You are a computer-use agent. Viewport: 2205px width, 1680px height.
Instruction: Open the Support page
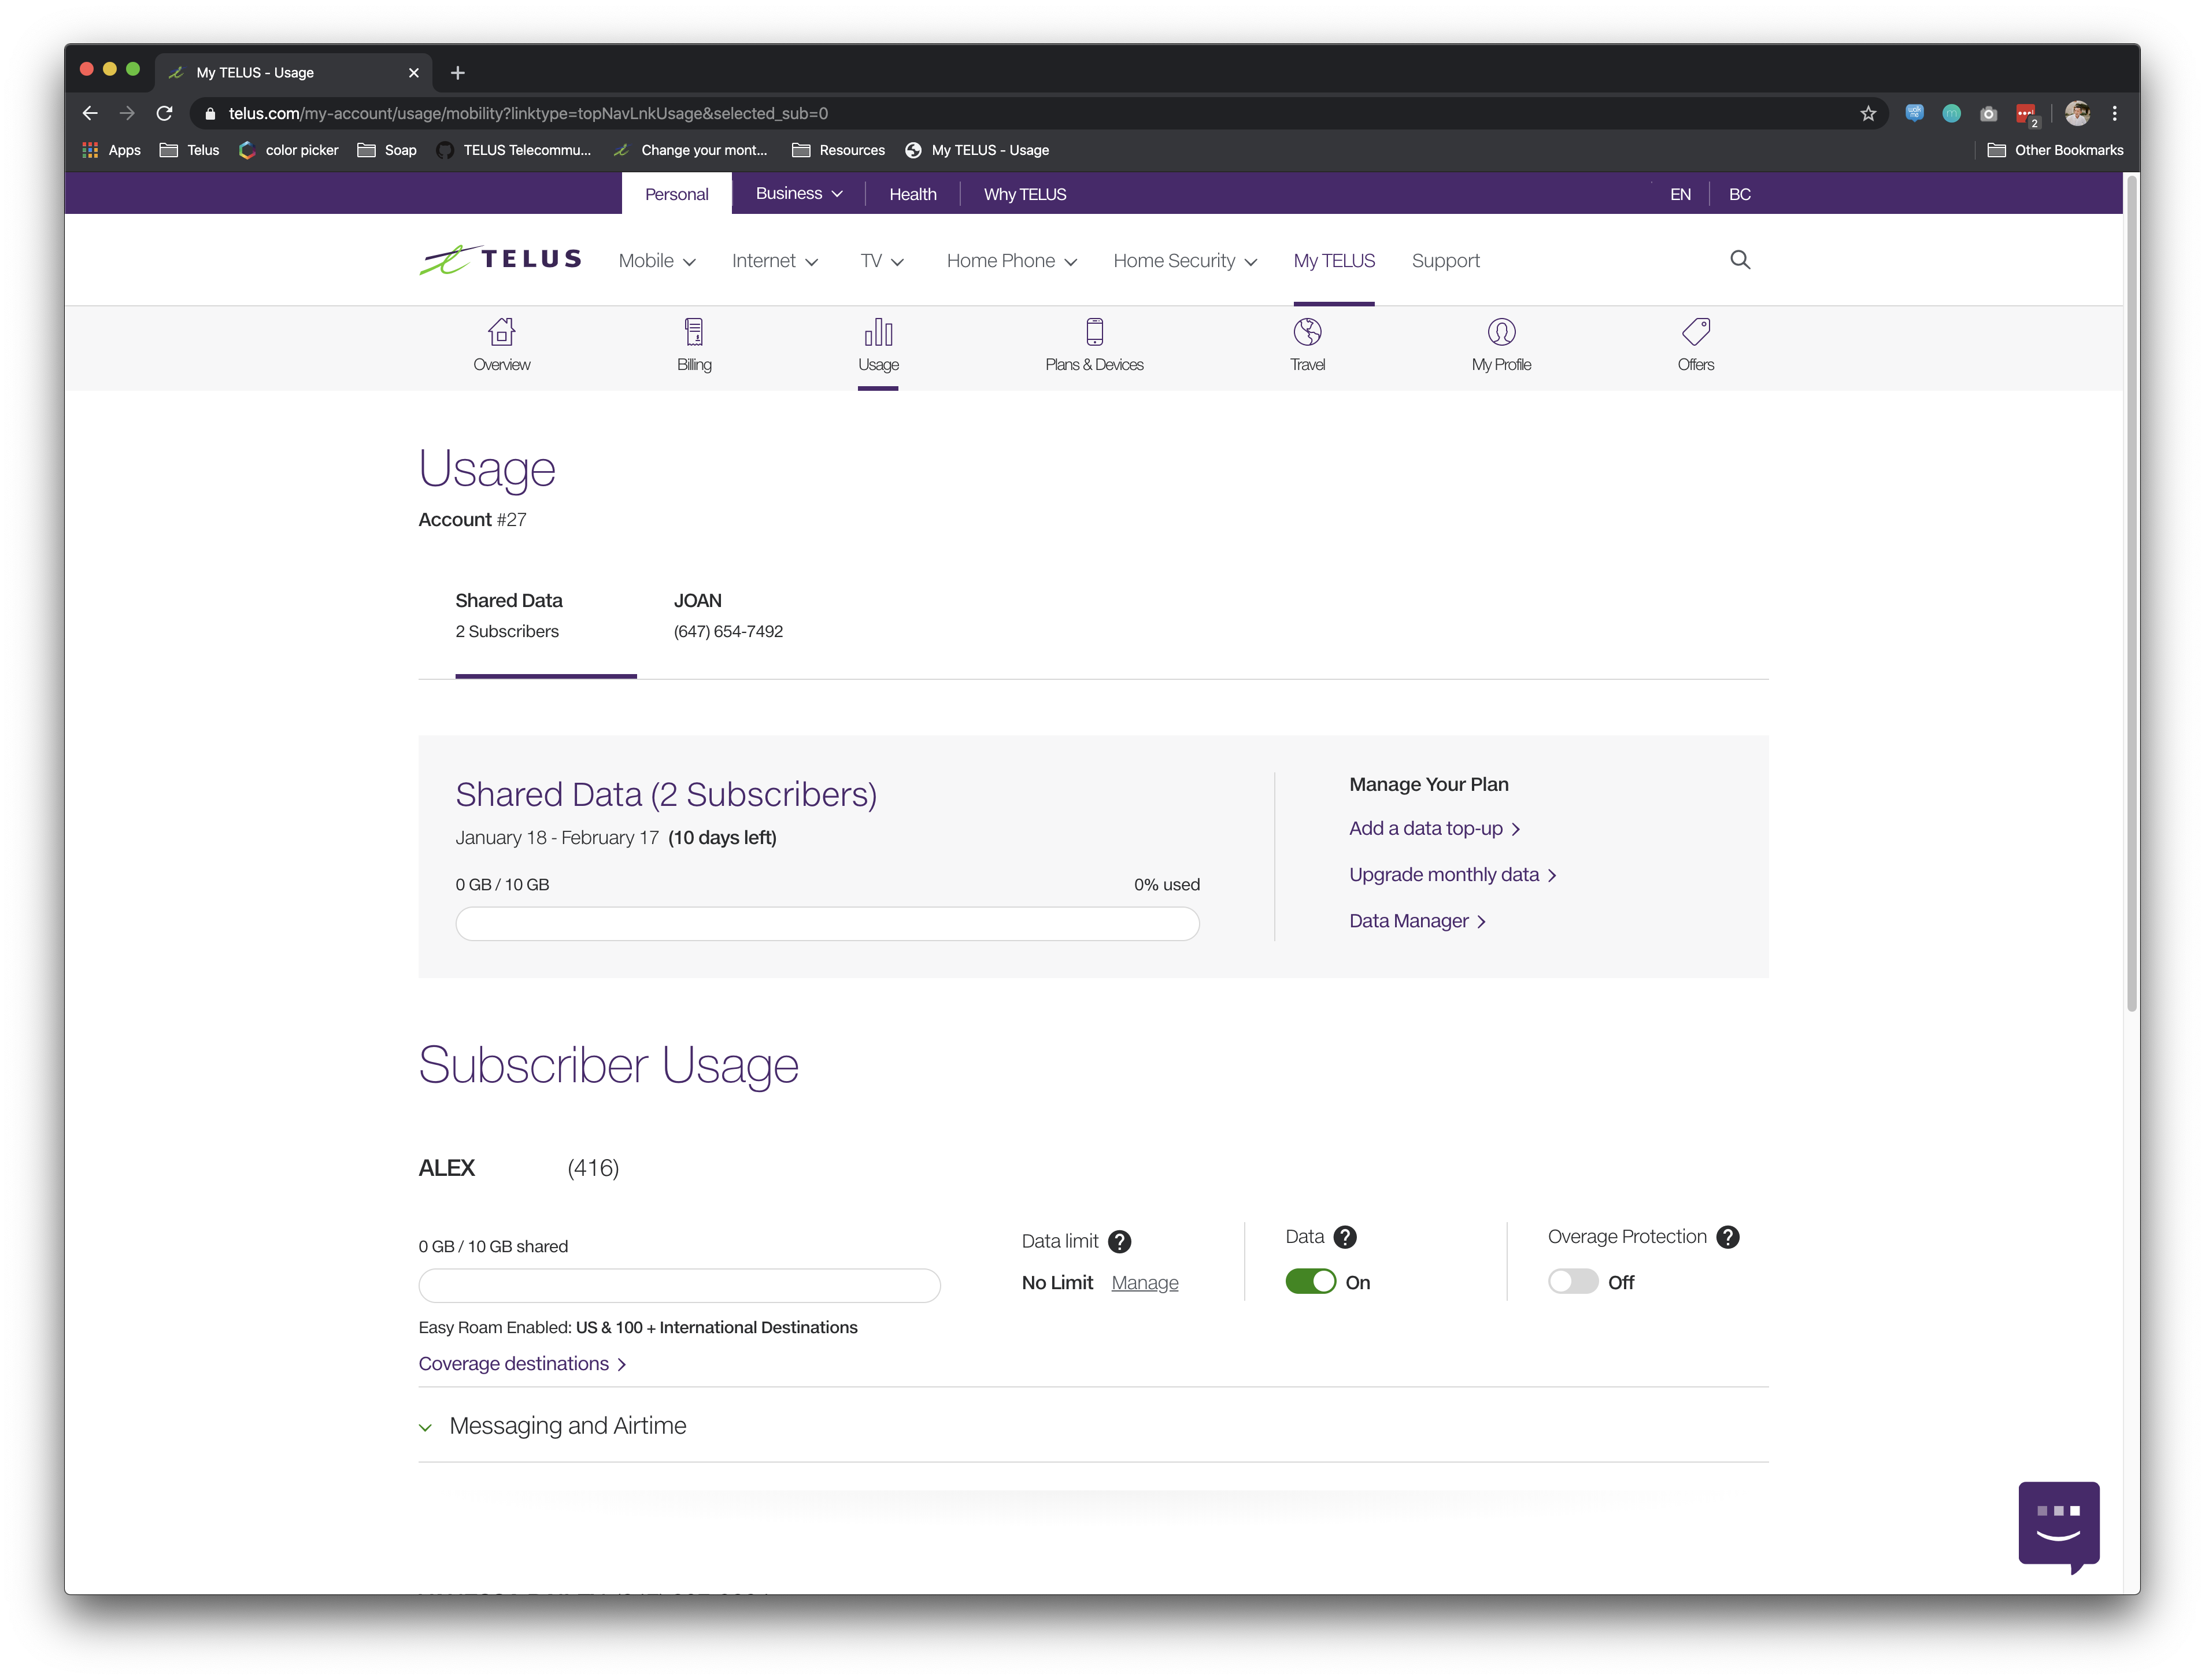click(1445, 261)
